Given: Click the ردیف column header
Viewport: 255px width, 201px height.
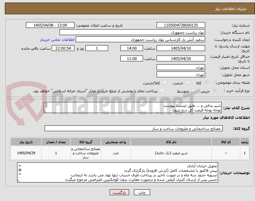Looking at the screenshot, I should tap(245, 142).
